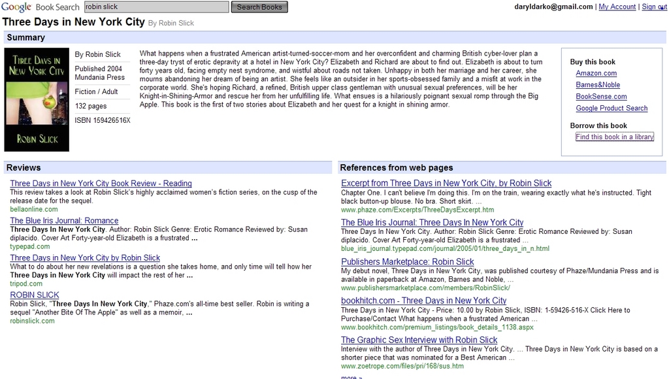Screen dimensions: 669x379
Task: Click the Sign out link
Action: [654, 7]
